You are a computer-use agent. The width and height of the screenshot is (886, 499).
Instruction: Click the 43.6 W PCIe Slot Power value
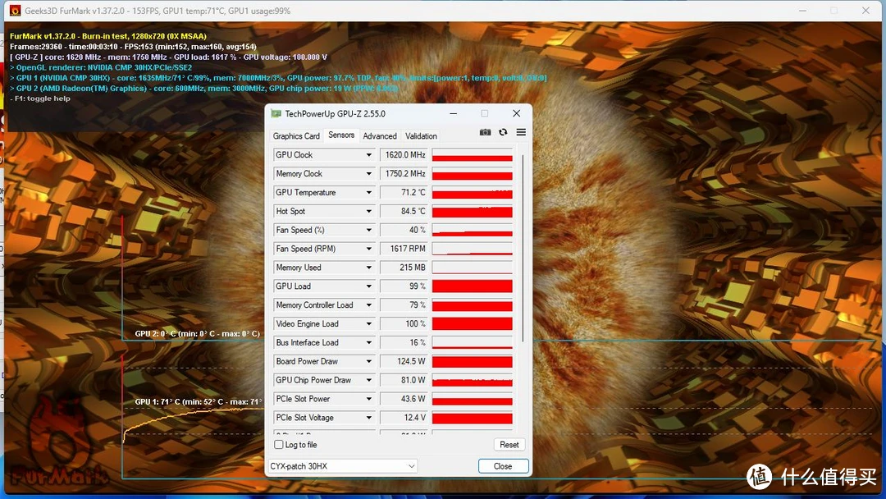404,399
